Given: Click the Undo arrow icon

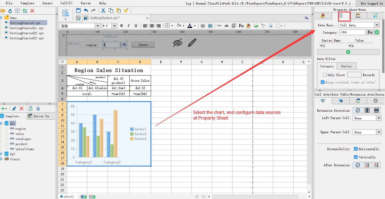Looking at the screenshot, I should [x=86, y=10].
